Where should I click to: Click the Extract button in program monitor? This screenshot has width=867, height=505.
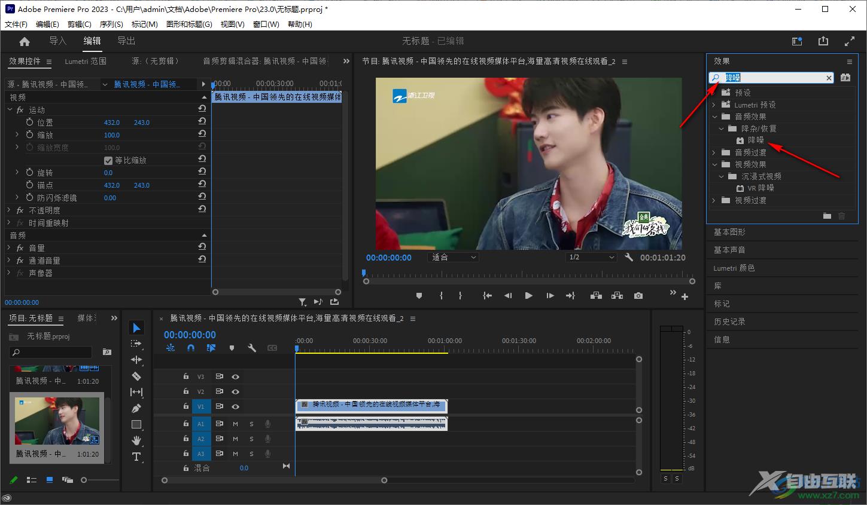pos(617,296)
